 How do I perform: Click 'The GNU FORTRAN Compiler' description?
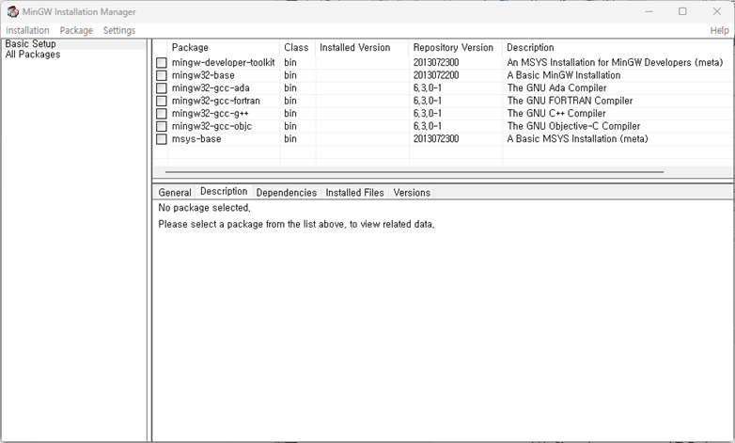pyautogui.click(x=570, y=101)
